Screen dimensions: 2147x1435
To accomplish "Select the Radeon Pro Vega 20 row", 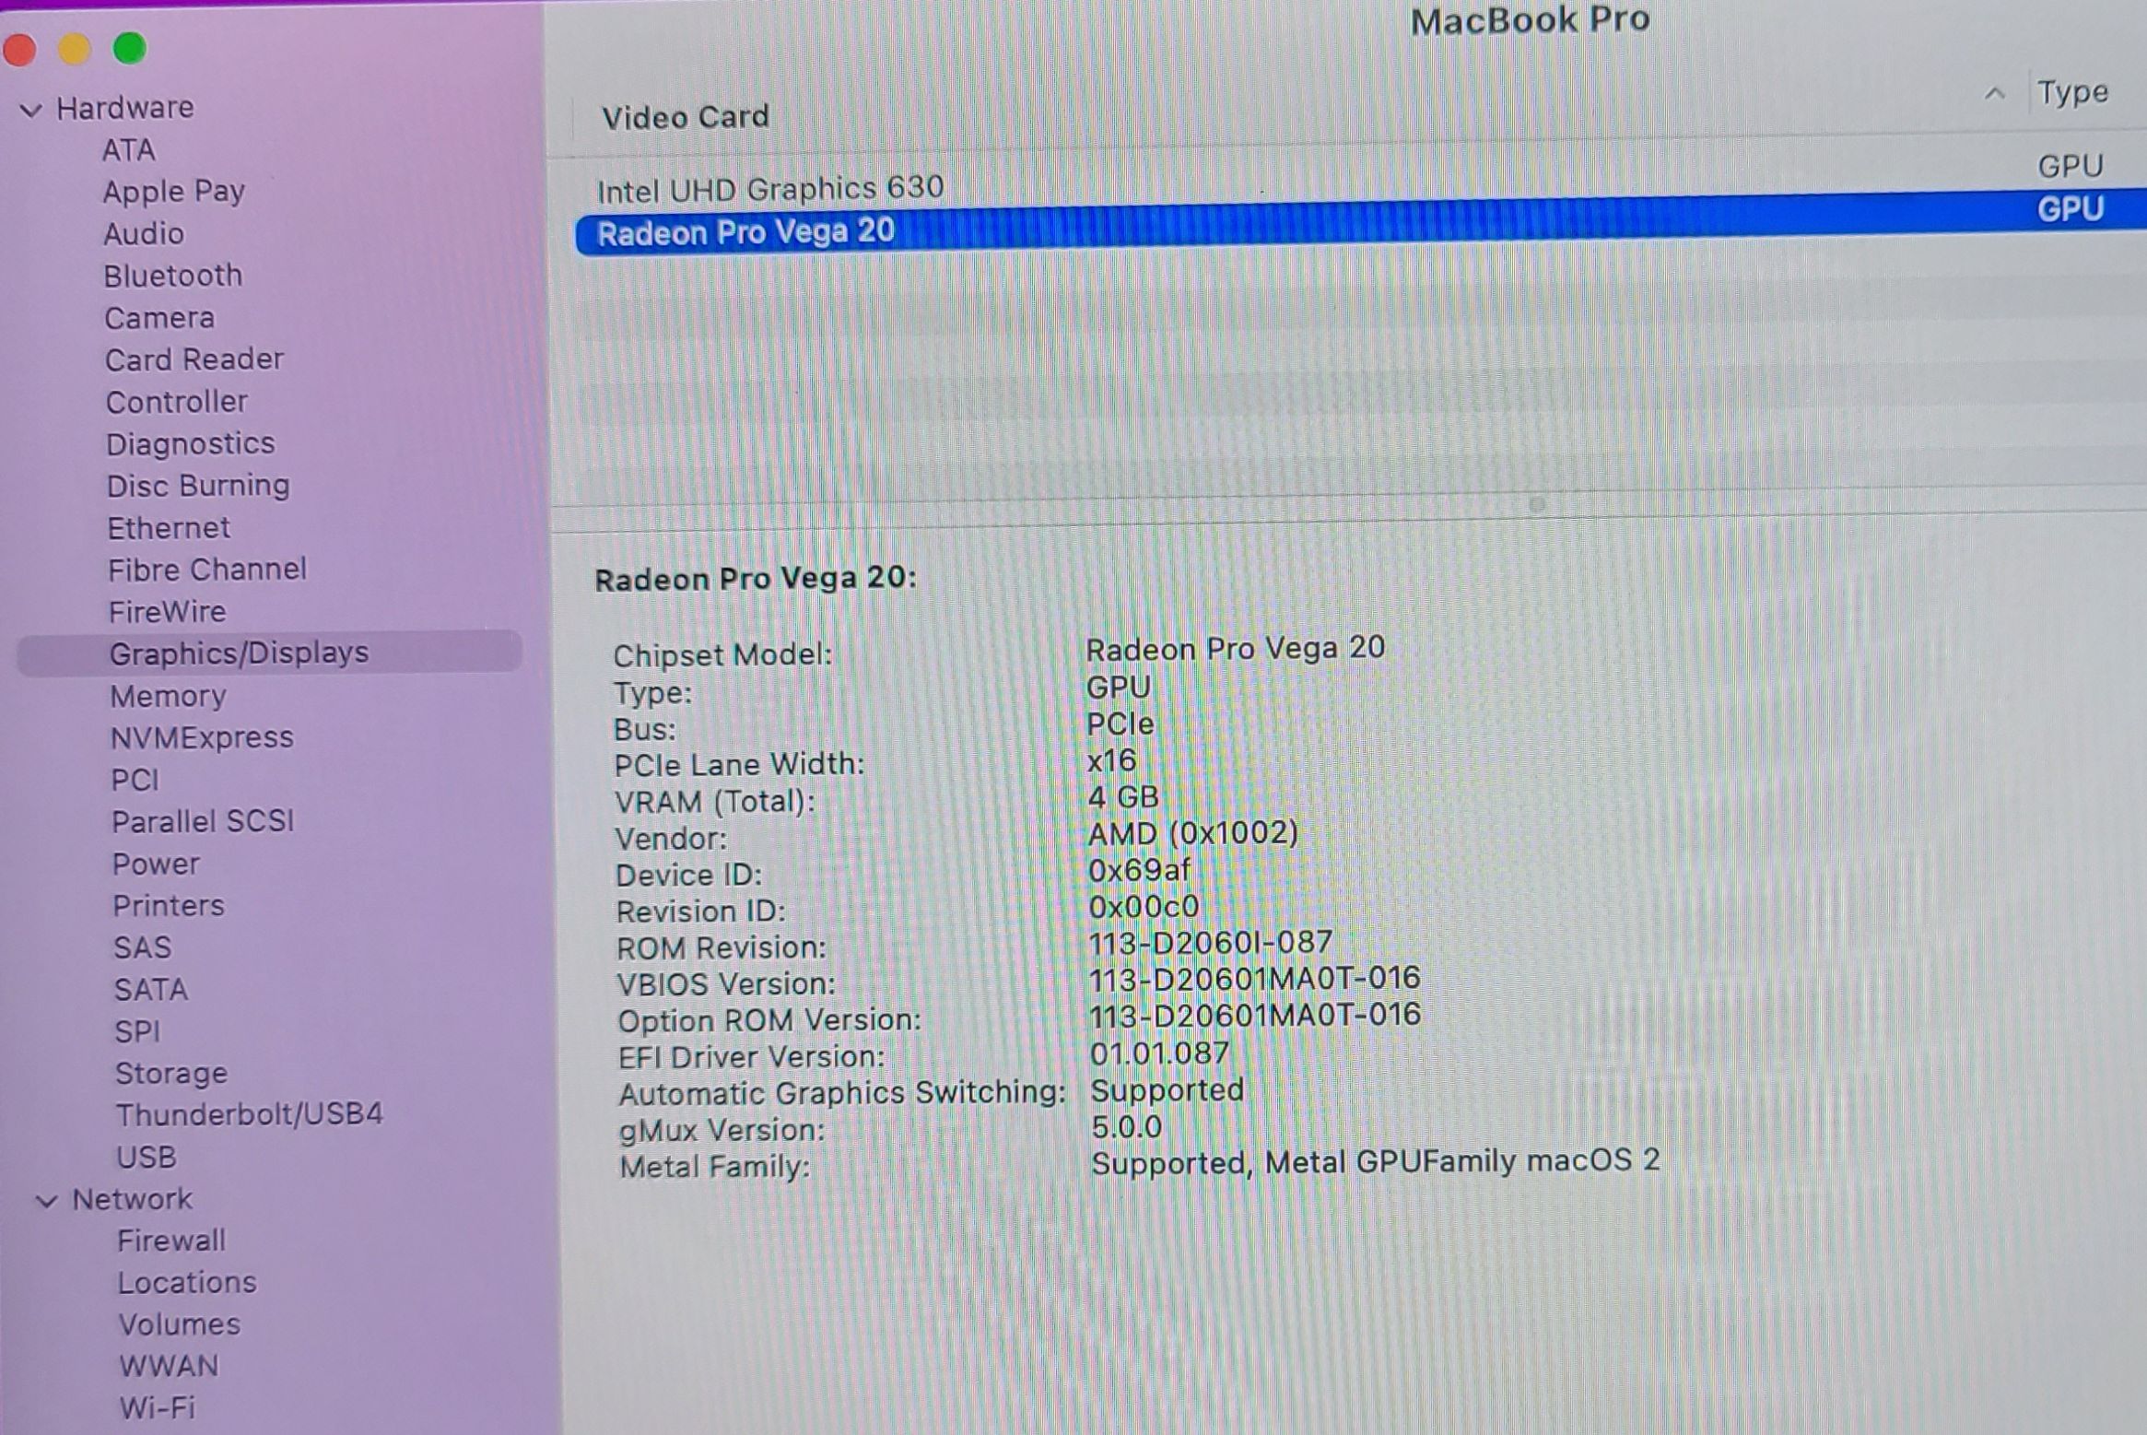I will click(745, 231).
